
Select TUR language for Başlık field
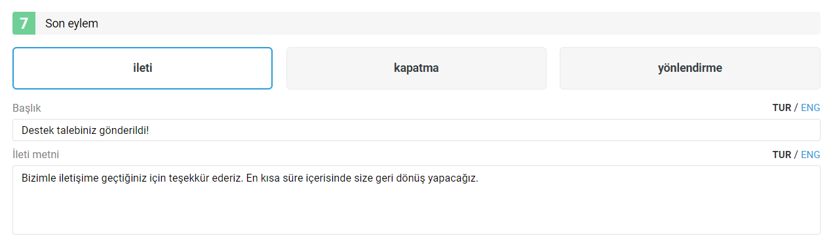click(781, 108)
